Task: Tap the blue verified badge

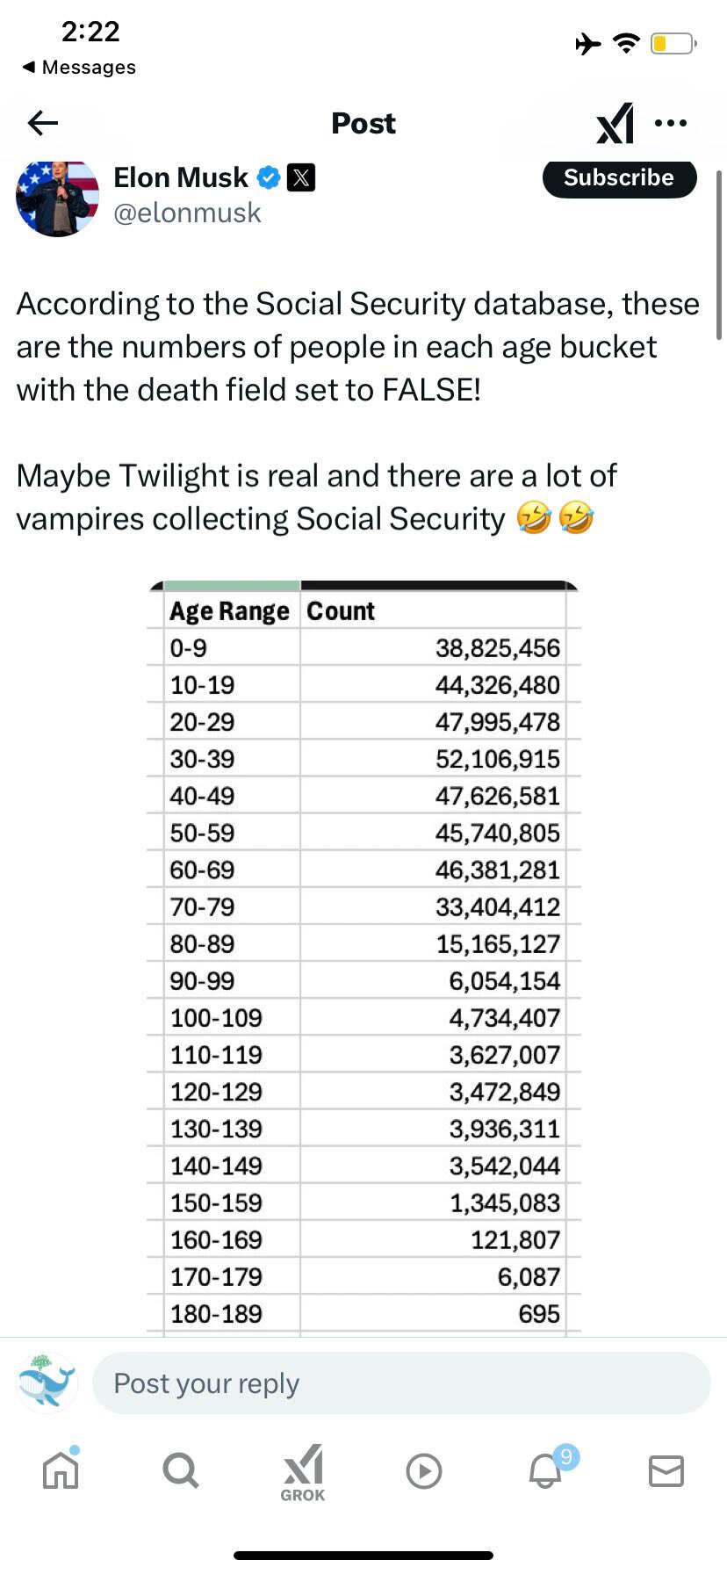Action: pyautogui.click(x=268, y=177)
